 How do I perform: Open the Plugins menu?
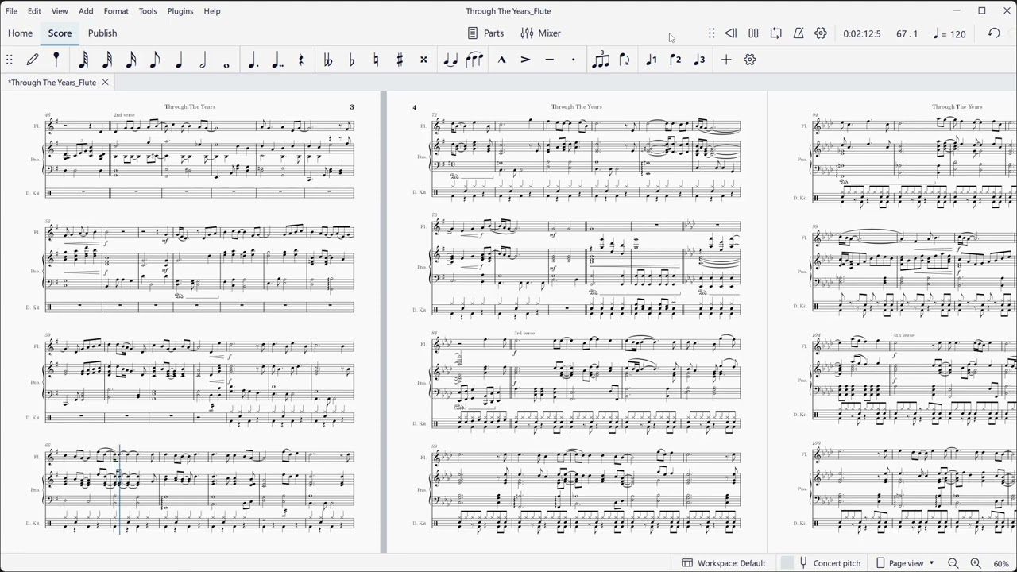(x=180, y=11)
